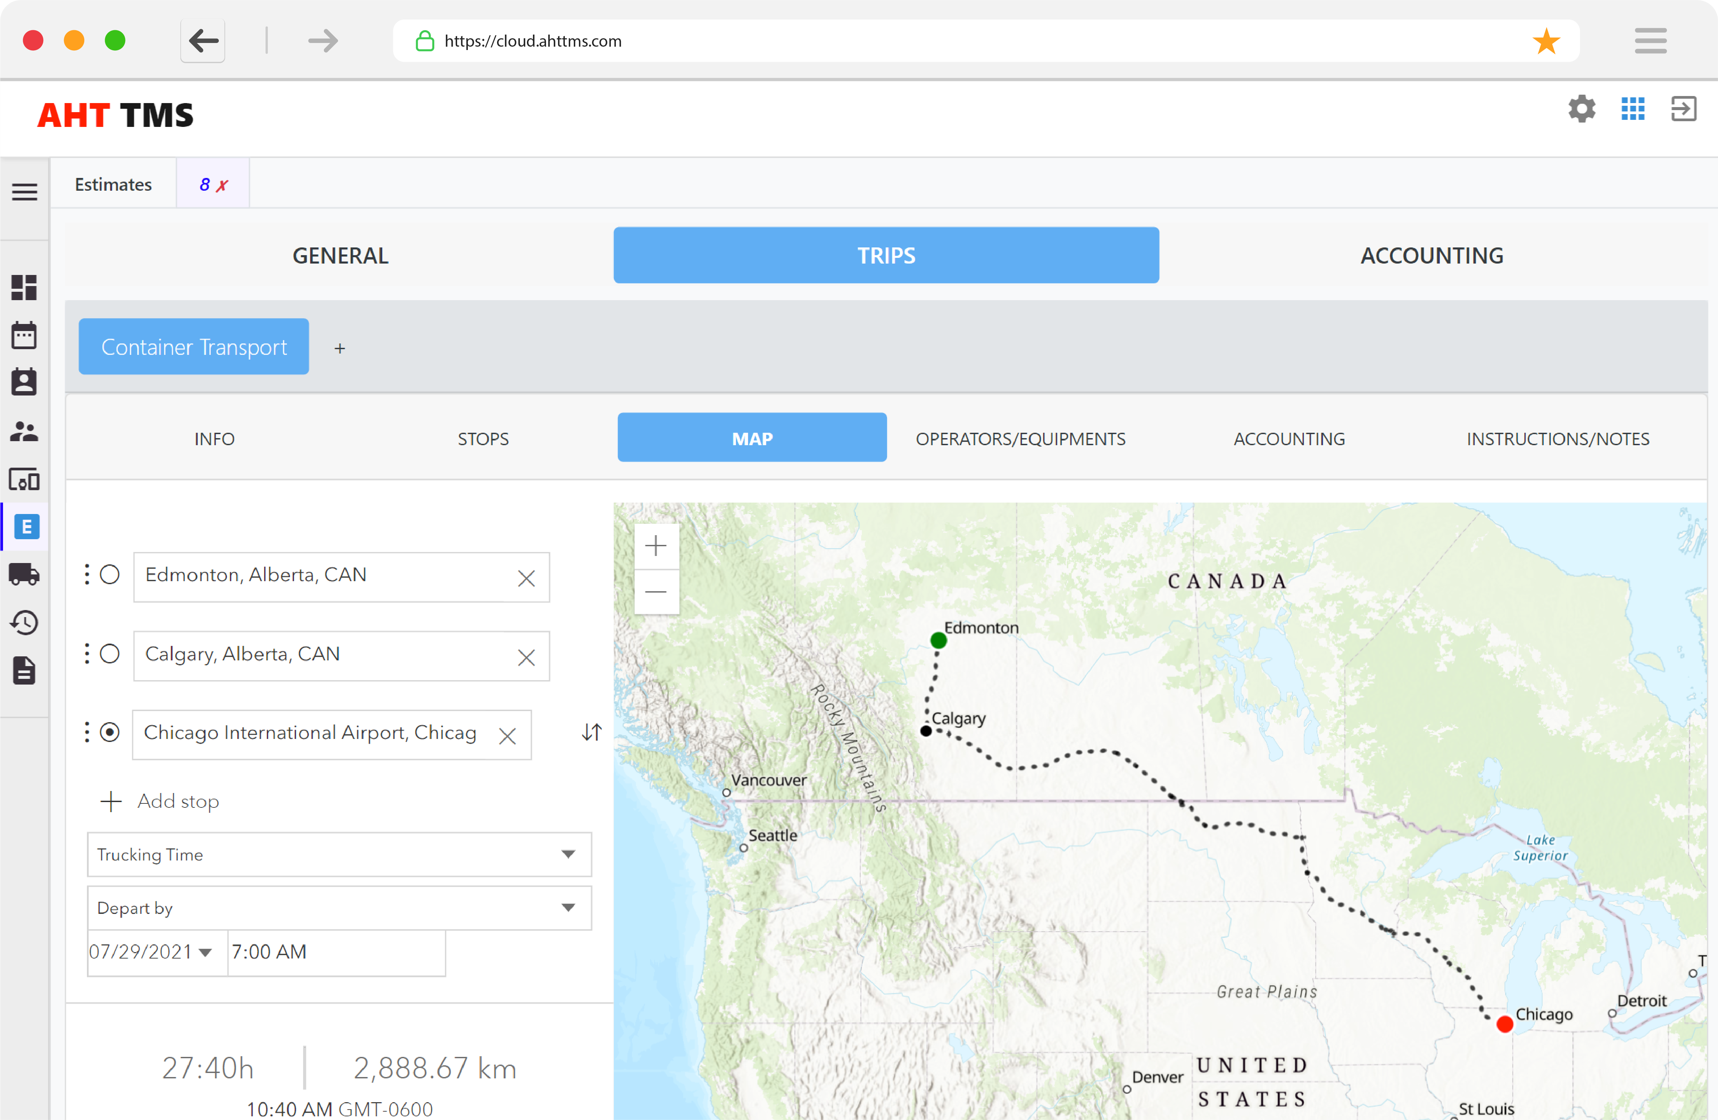Click the 10:40 AM GMT-0600 arrival text
The height and width of the screenshot is (1120, 1718).
(340, 1109)
